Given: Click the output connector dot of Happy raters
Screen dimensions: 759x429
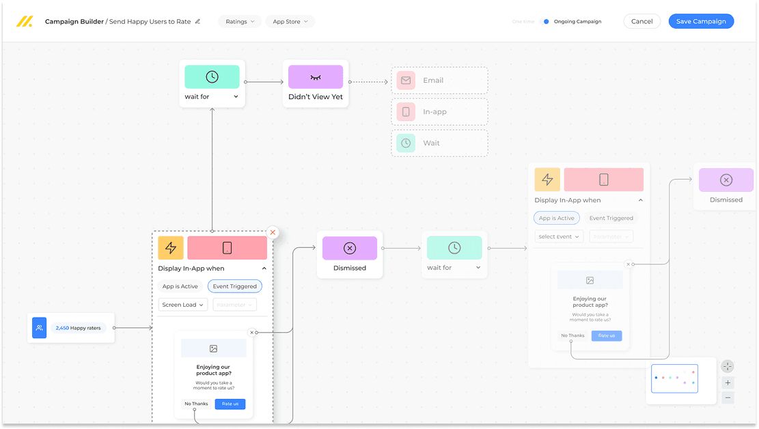Looking at the screenshot, I should click(x=114, y=328).
